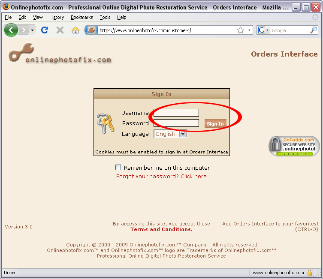Viewport: 323px width, 279px height.
Task: Go to Home page icon
Action: point(75,30)
